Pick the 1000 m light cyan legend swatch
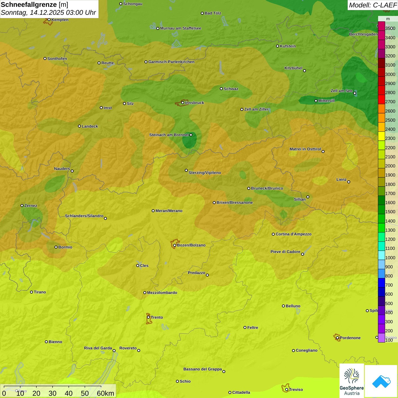398x398 pixels. pos(381,255)
